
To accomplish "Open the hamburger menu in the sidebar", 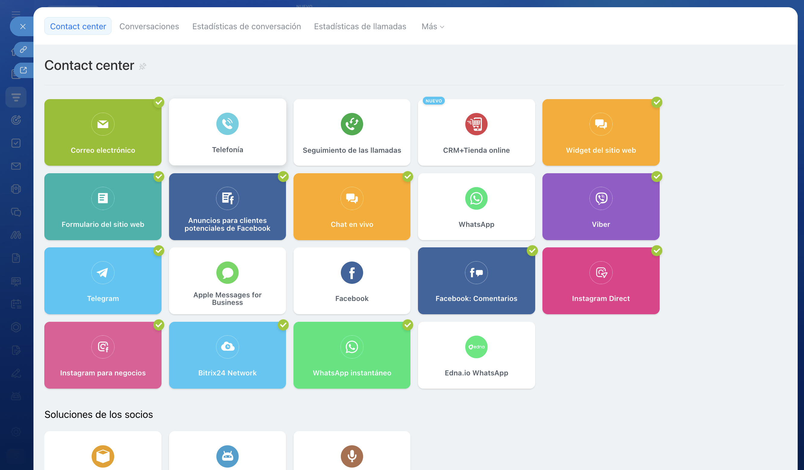I will (16, 14).
